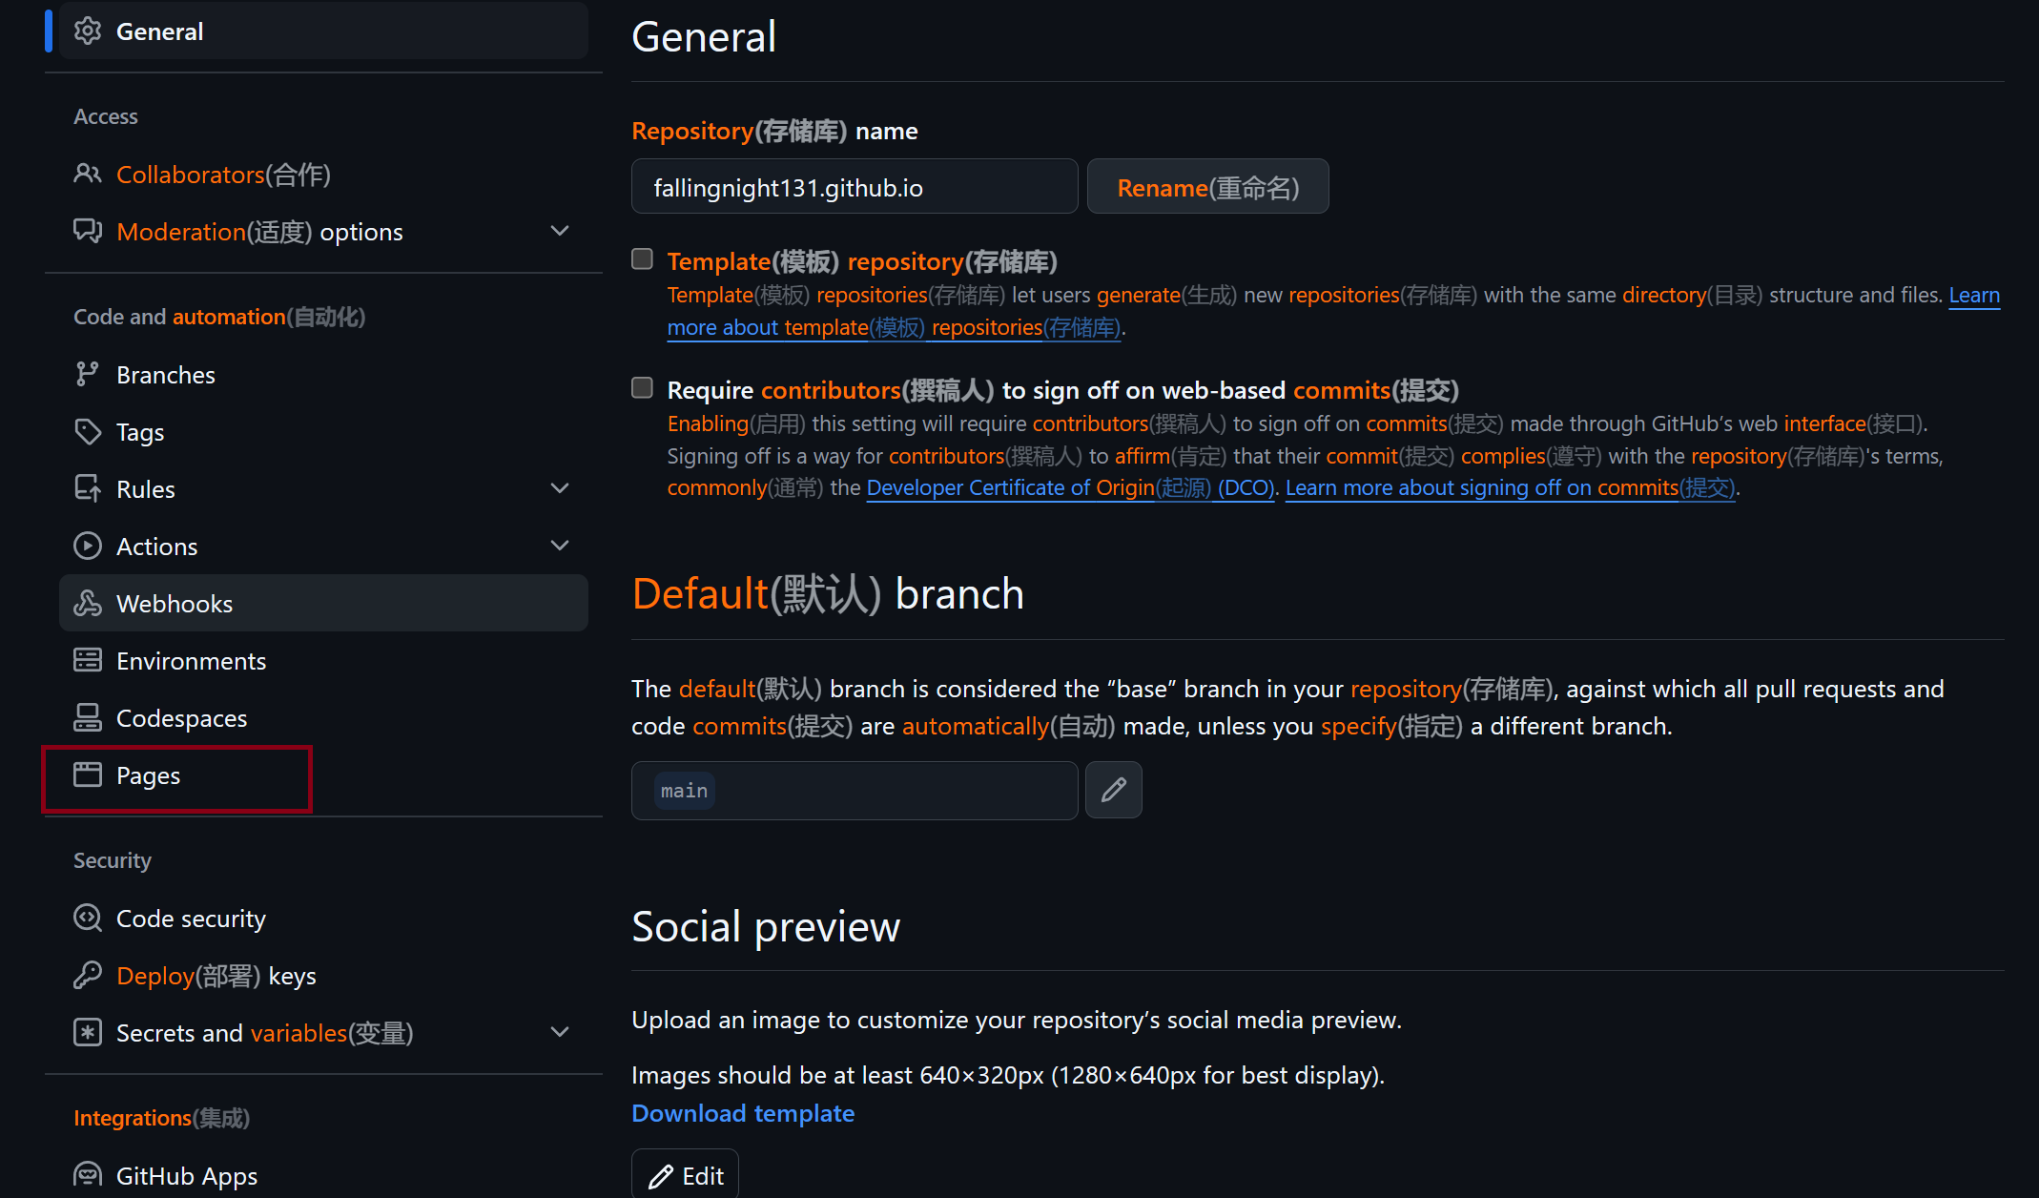Click the Download template link
Screen dimensions: 2039x1198
point(743,1113)
